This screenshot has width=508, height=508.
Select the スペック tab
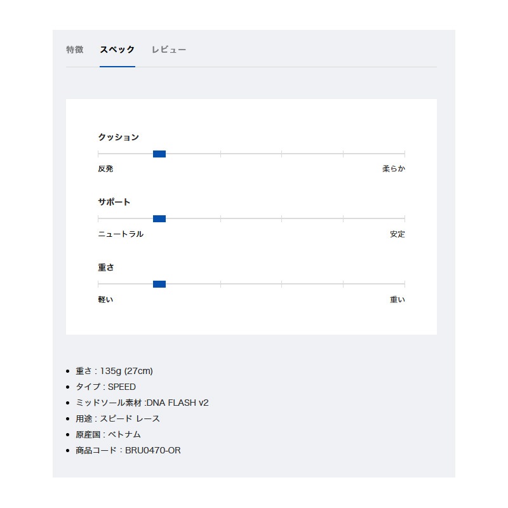[x=117, y=50]
